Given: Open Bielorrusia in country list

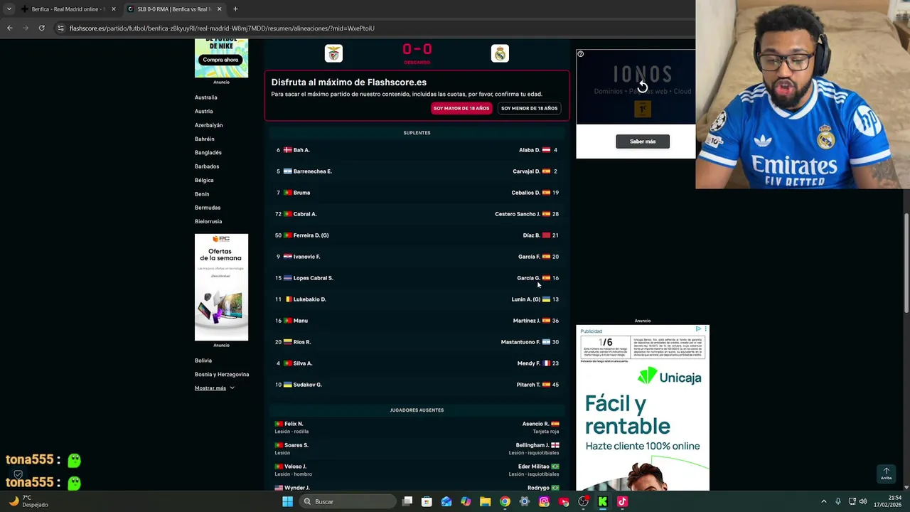Looking at the screenshot, I should pyautogui.click(x=208, y=221).
